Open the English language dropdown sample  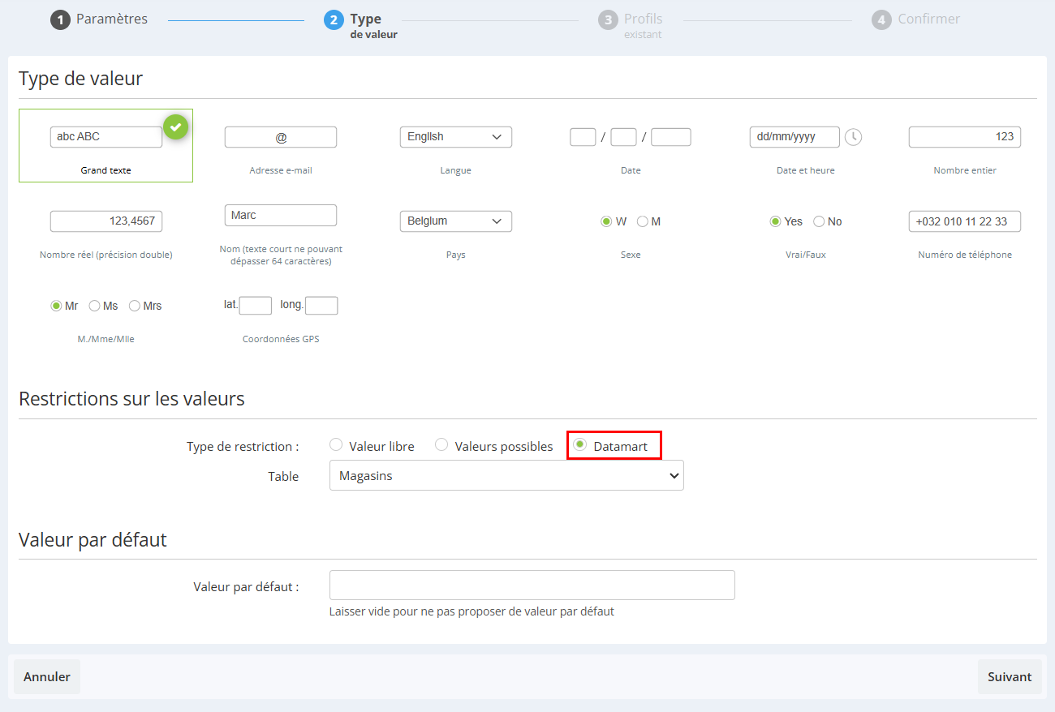[x=456, y=137]
